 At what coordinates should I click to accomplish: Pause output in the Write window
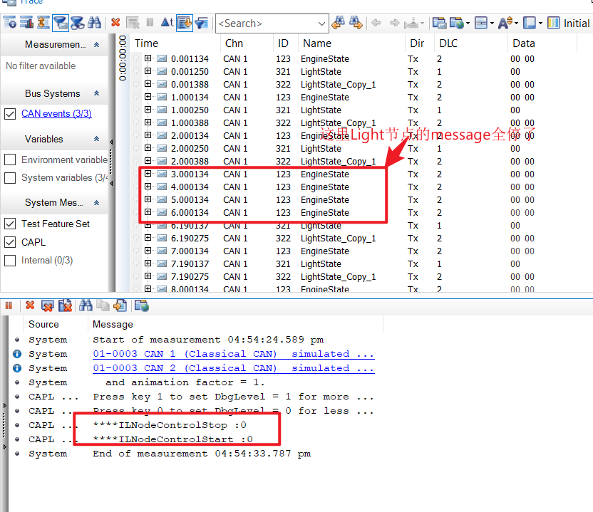coord(9,305)
